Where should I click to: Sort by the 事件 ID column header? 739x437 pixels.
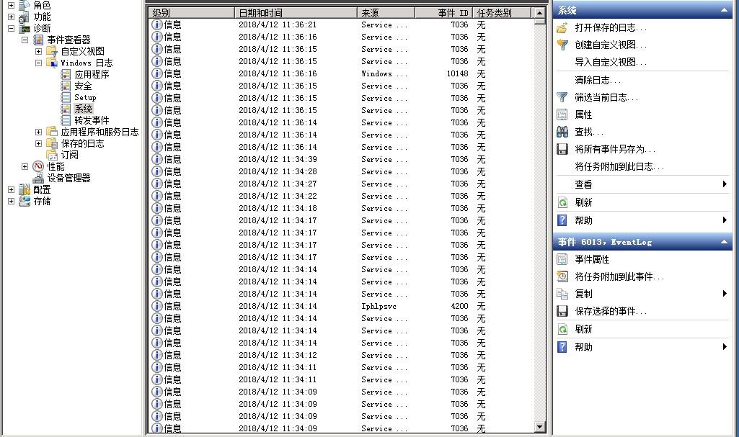443,13
